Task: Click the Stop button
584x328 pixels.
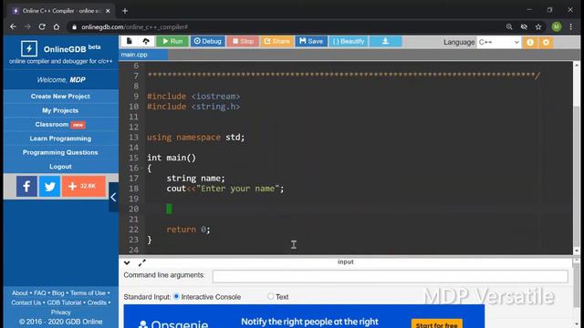Action: [x=243, y=41]
